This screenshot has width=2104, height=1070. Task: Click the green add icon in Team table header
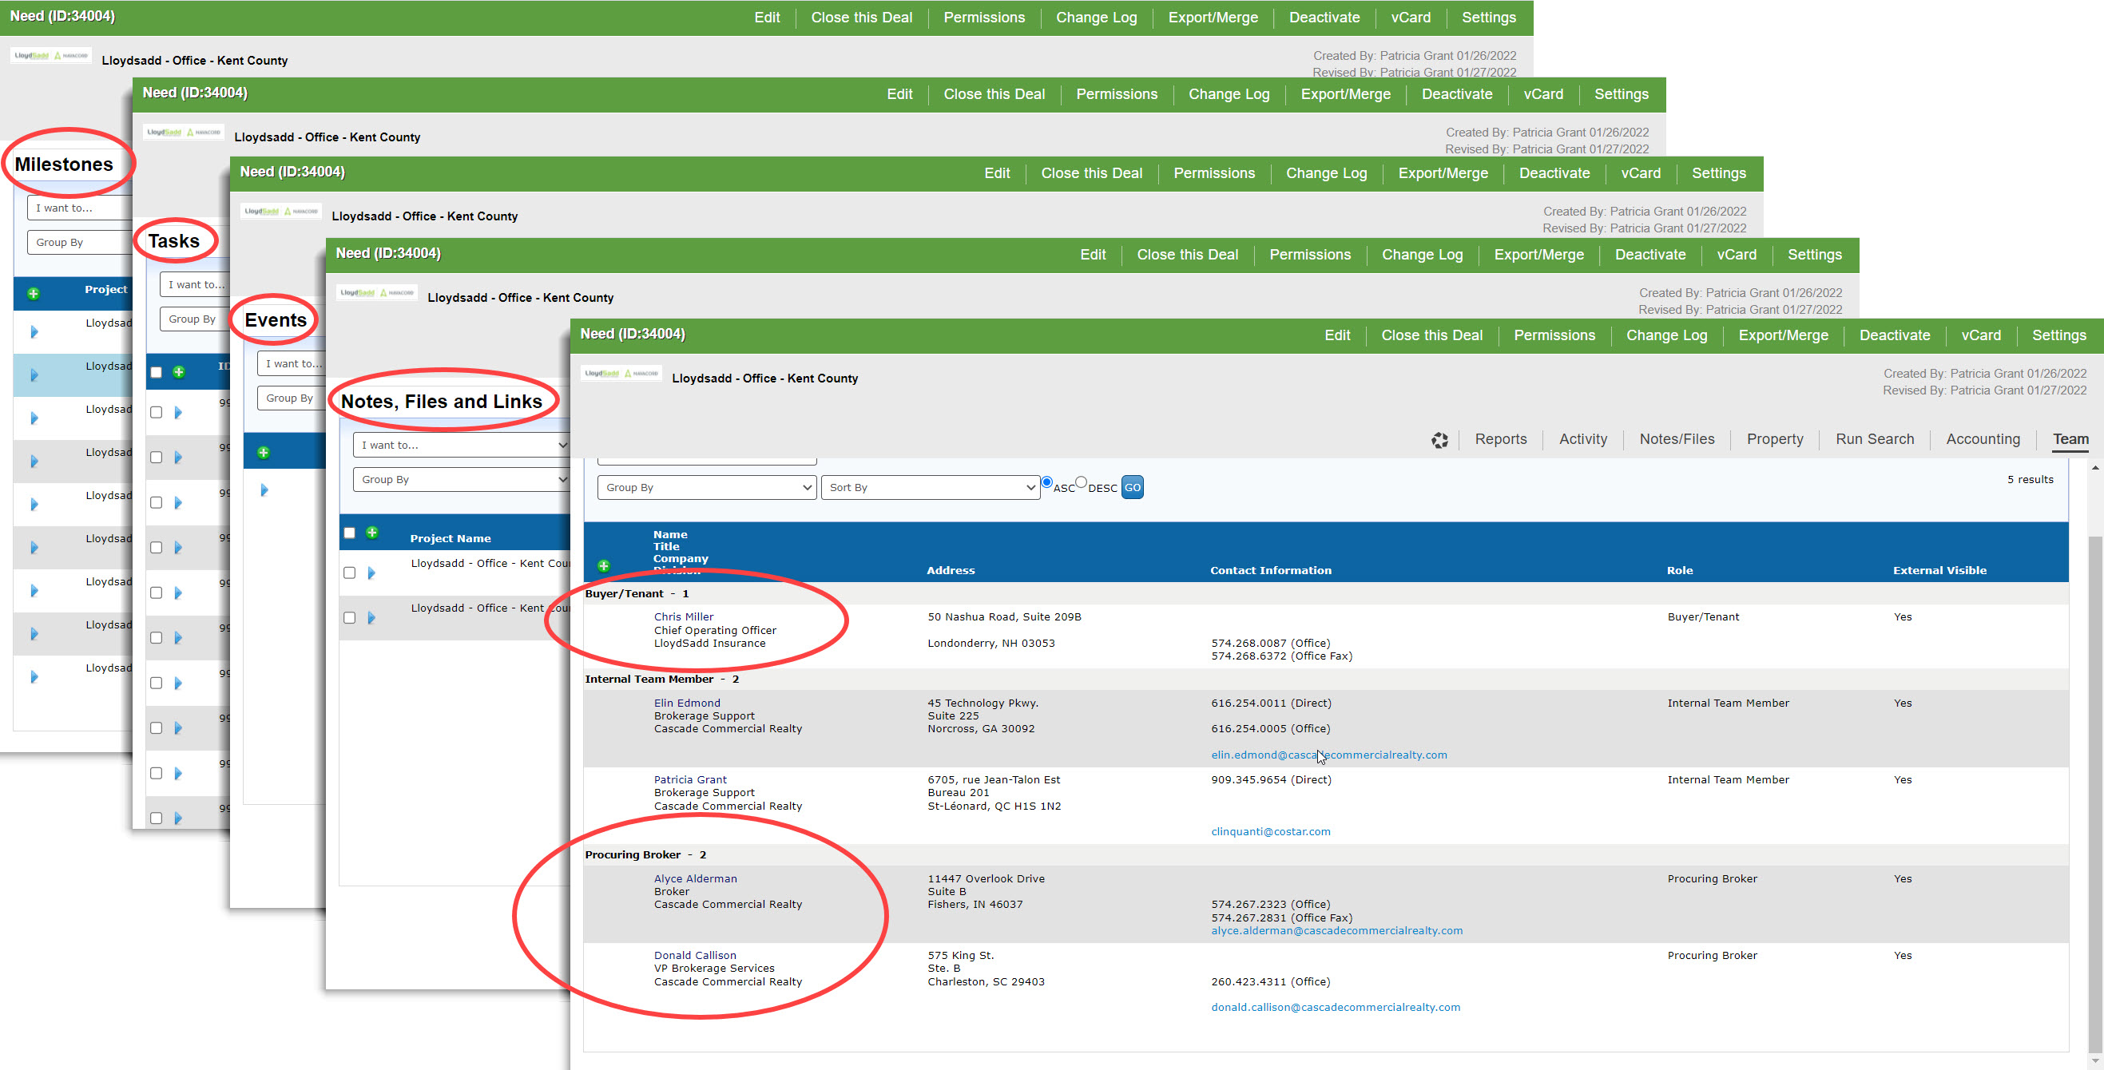pos(604,566)
